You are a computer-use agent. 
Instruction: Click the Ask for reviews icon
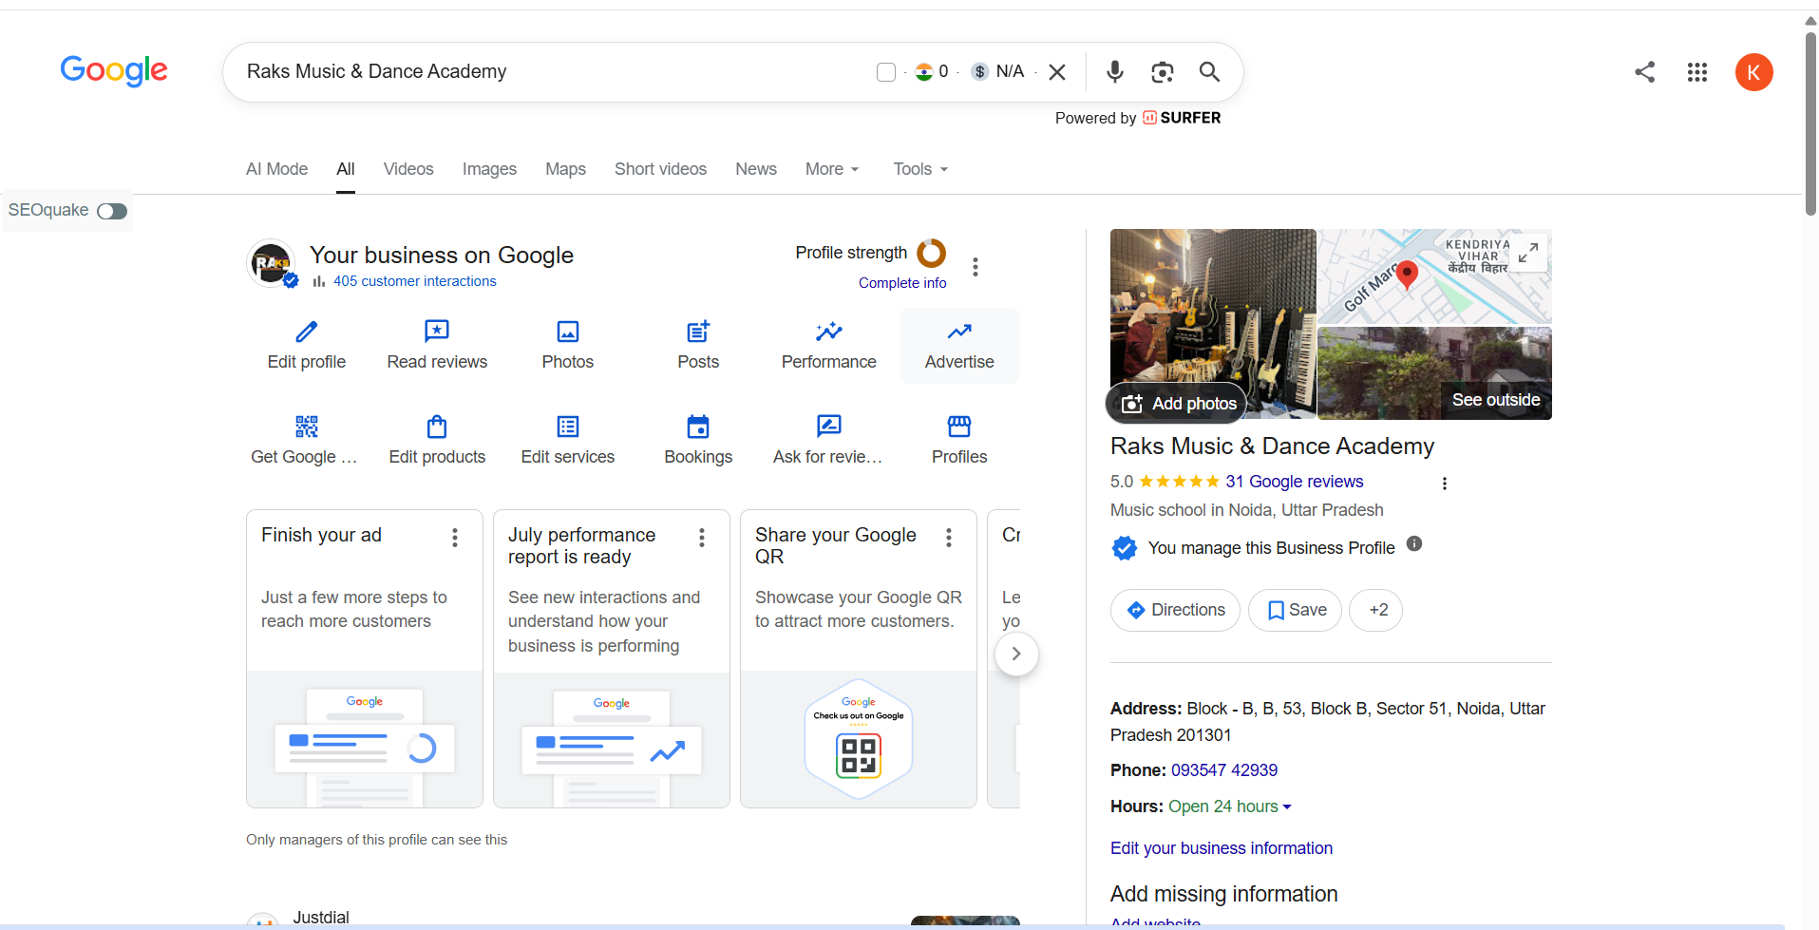pos(829,426)
